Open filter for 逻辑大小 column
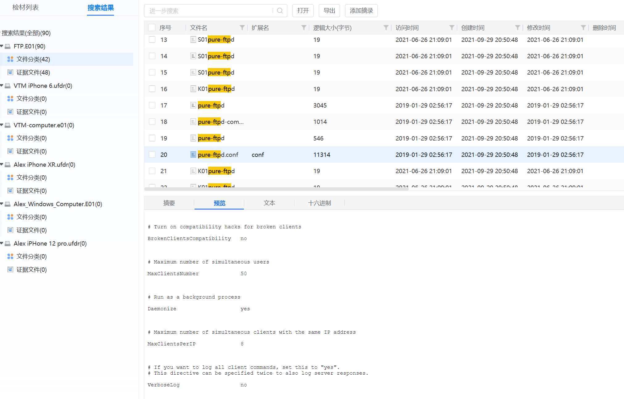This screenshot has height=399, width=624. [x=386, y=28]
